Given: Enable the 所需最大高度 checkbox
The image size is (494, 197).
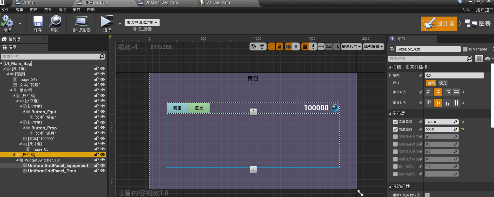Looking at the screenshot, I should (x=395, y=159).
